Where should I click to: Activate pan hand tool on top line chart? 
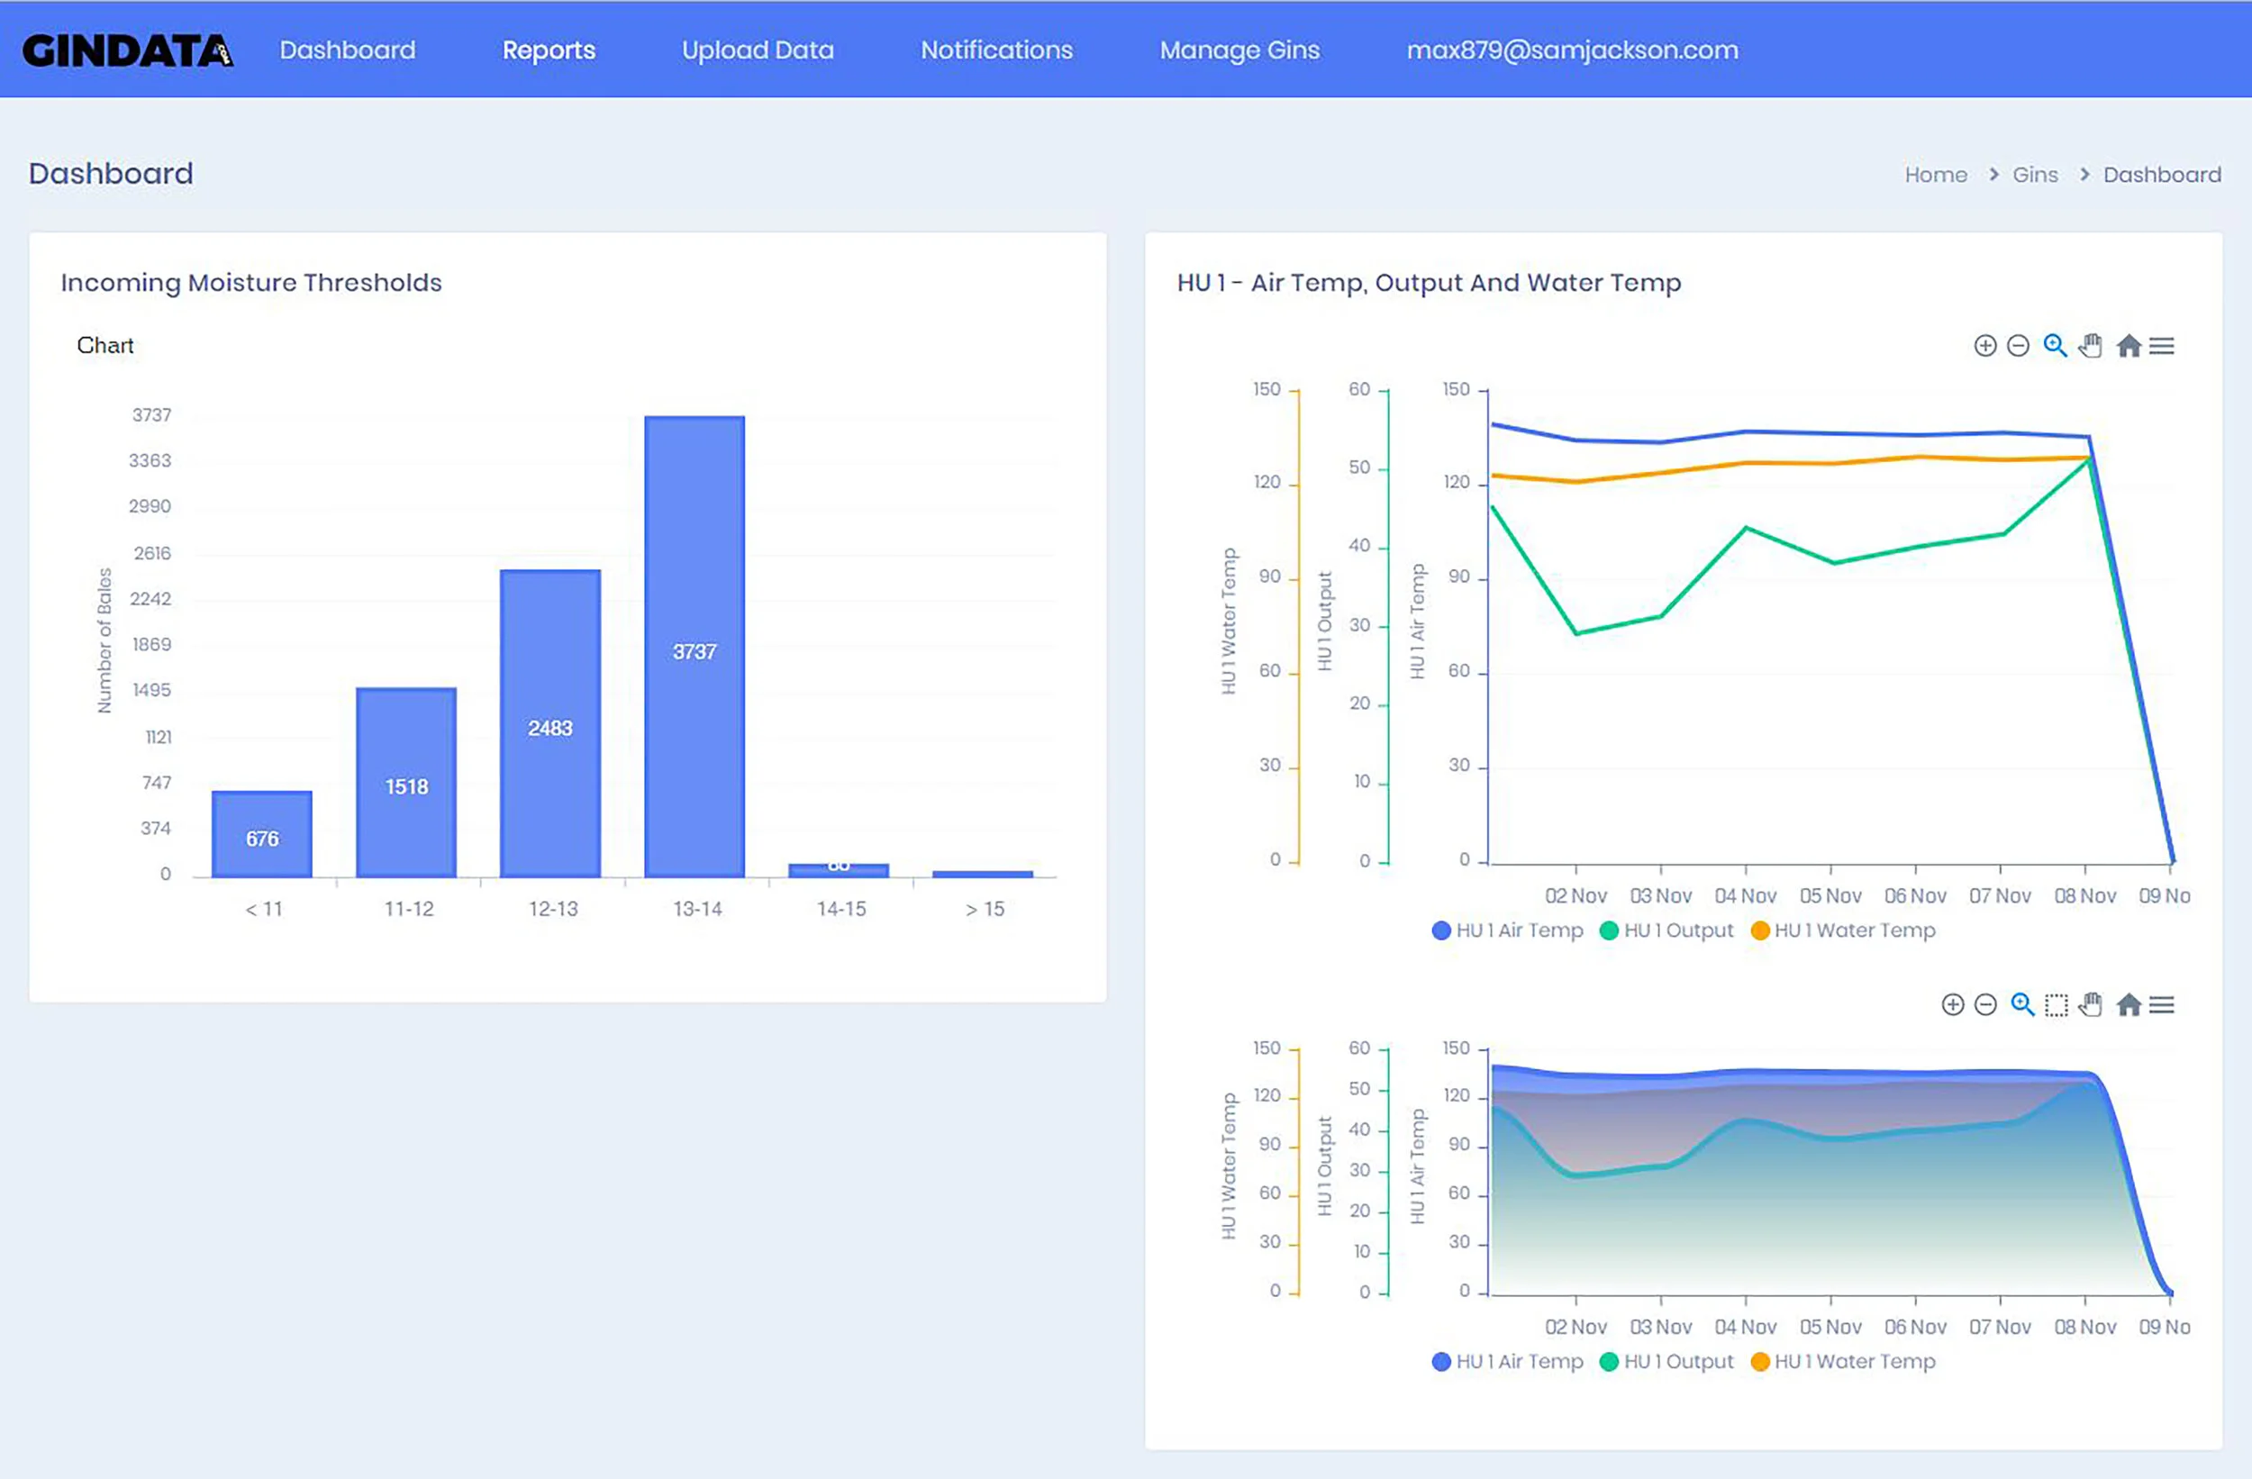coord(2091,346)
